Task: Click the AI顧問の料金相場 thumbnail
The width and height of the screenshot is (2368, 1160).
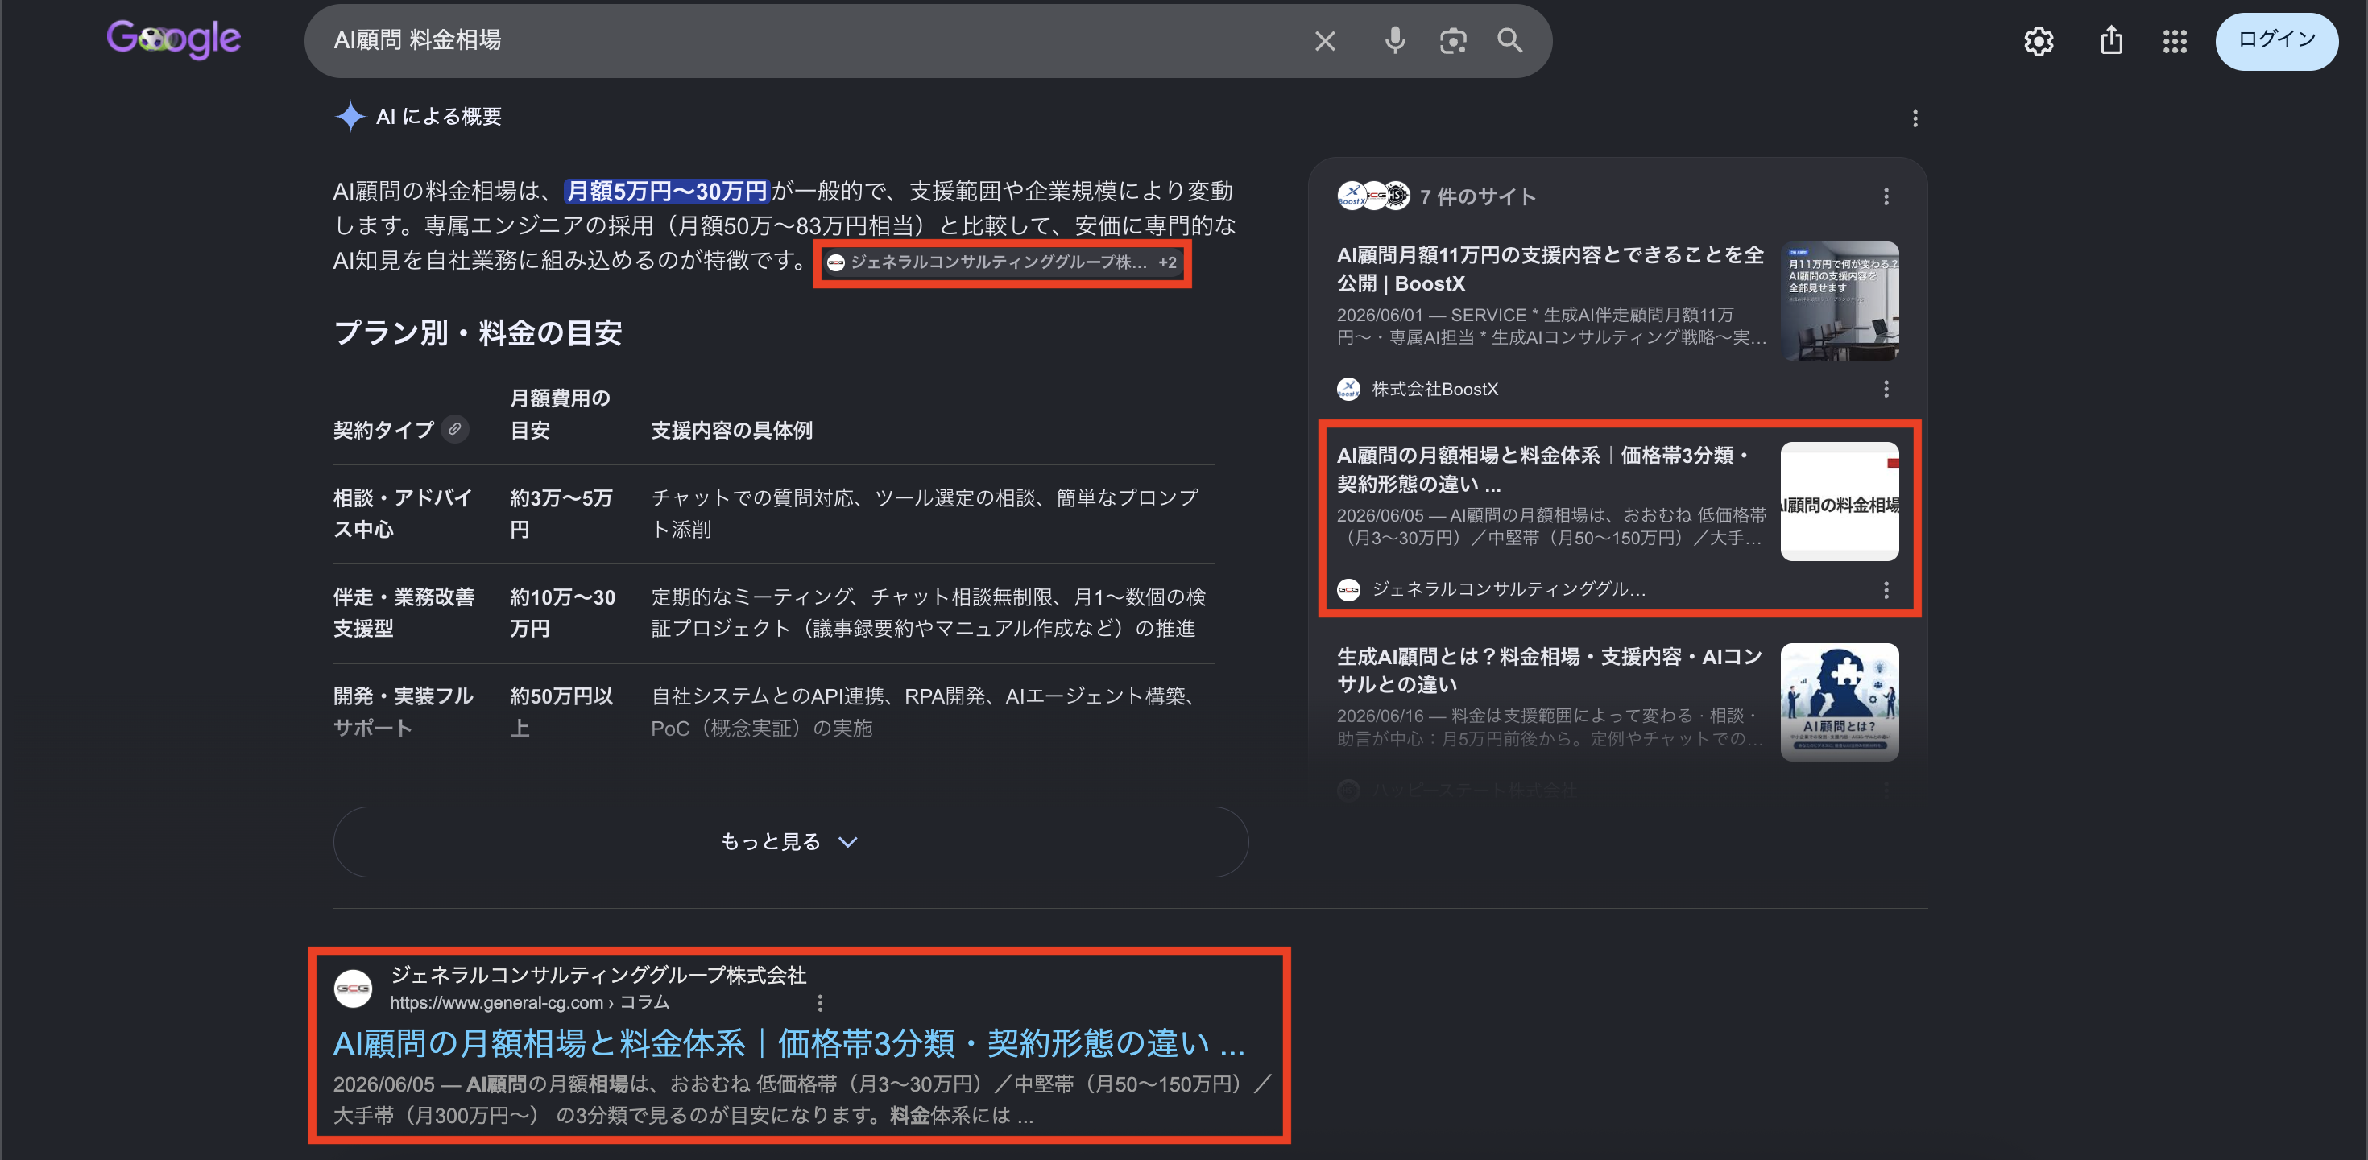Action: 1840,502
